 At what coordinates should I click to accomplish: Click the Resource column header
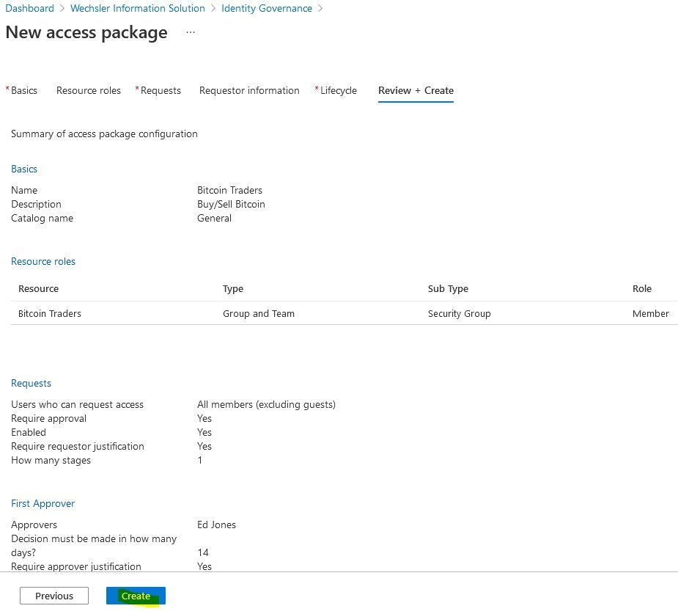39,288
